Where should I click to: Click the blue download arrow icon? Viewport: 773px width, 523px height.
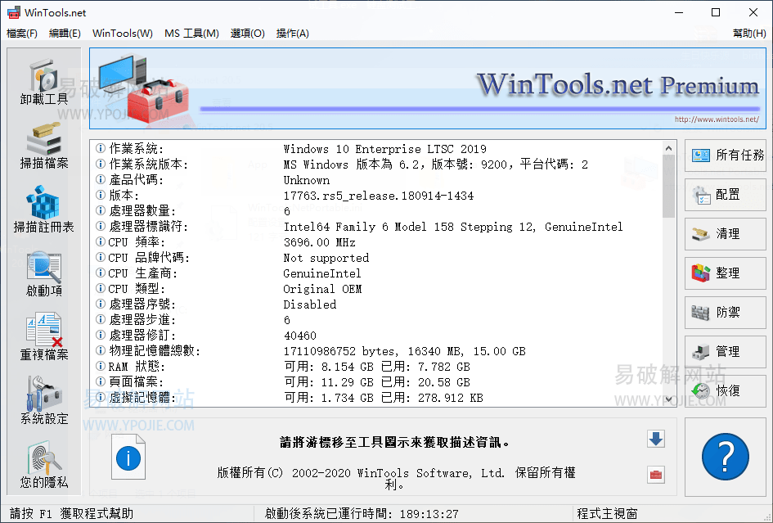tap(655, 440)
